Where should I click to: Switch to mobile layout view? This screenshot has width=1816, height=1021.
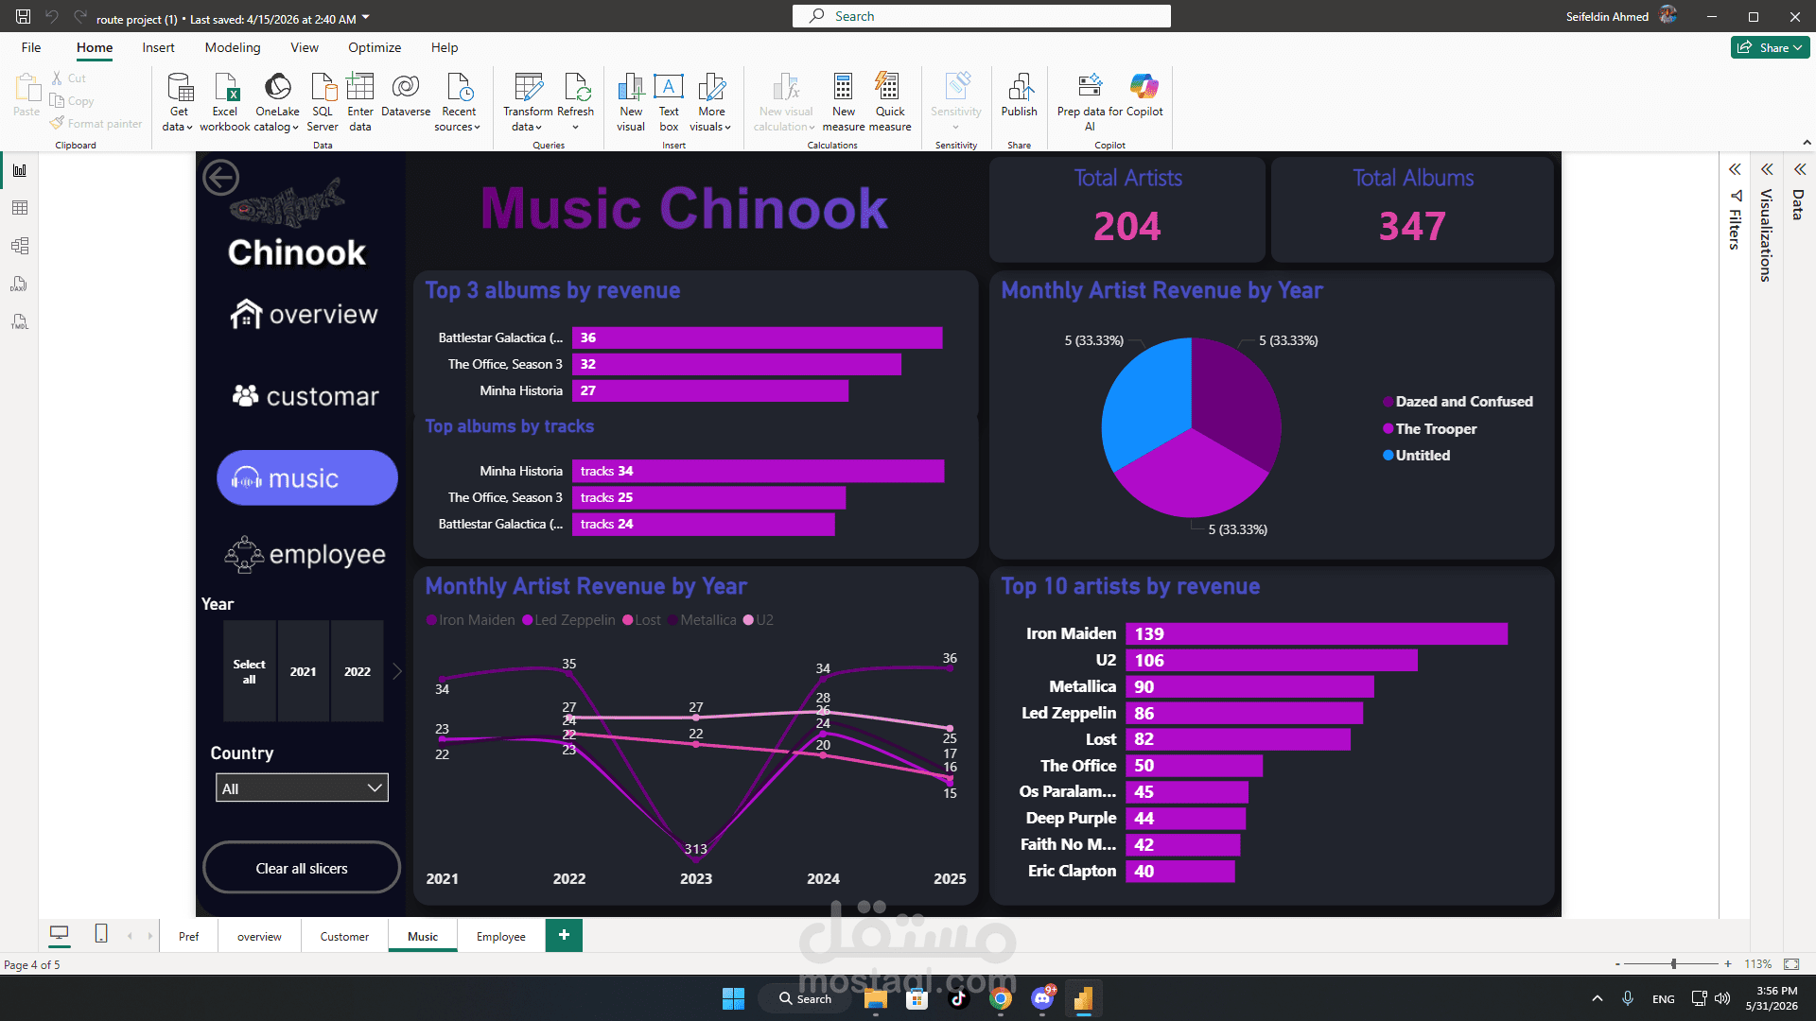coord(101,934)
